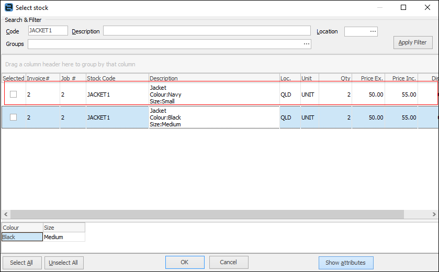Click the Black colour attribute cell
Image resolution: width=439 pixels, height=272 pixels.
pyautogui.click(x=22, y=237)
